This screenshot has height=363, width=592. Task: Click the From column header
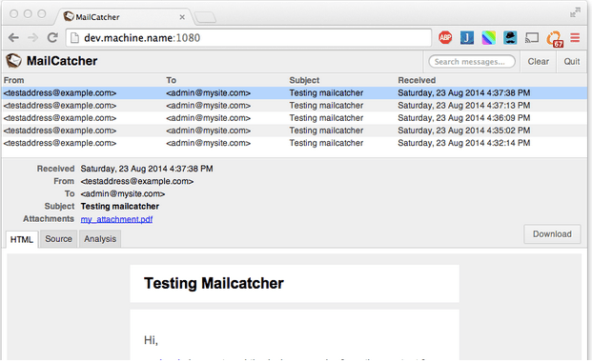tap(14, 80)
